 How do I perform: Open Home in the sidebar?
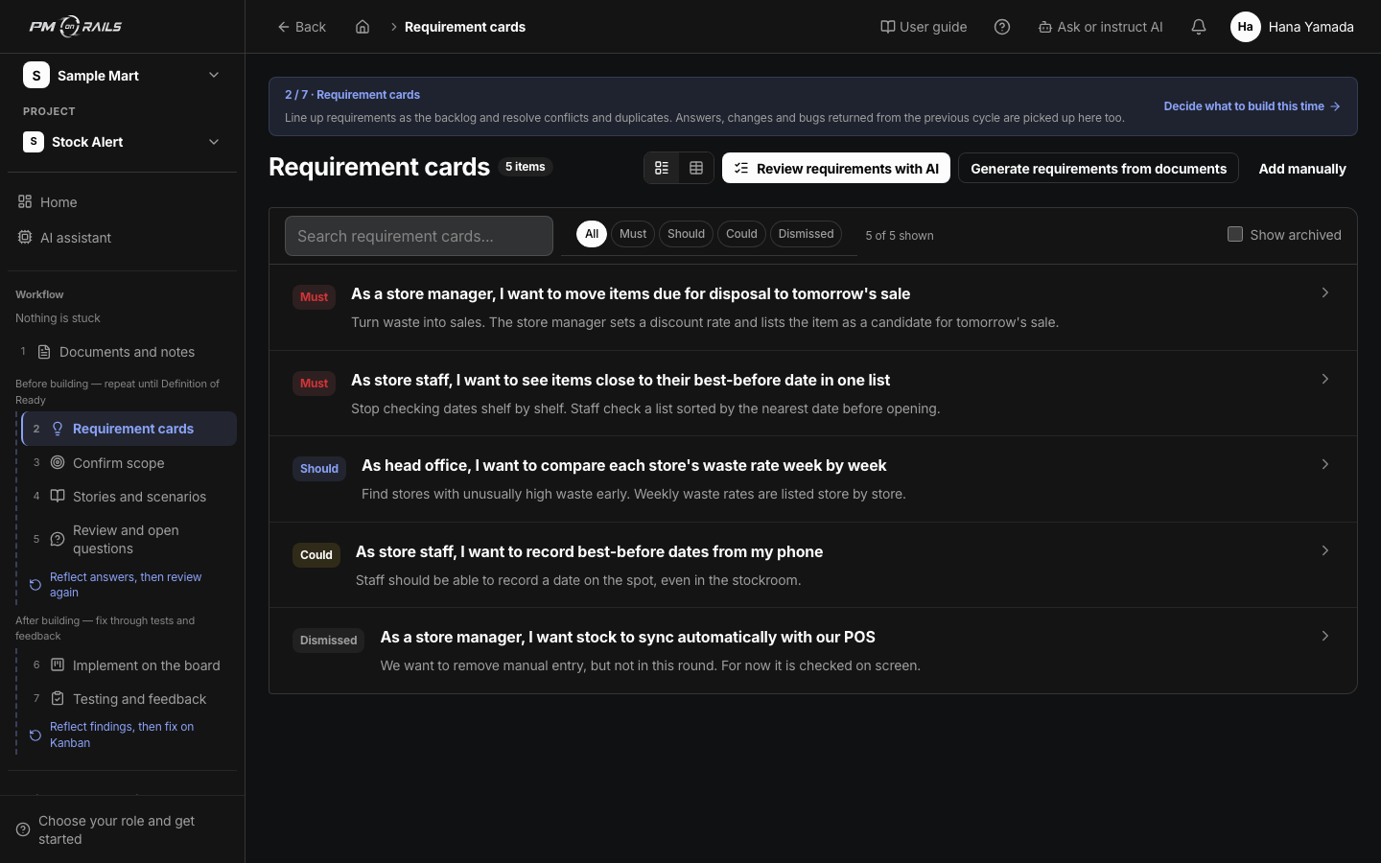(122, 202)
